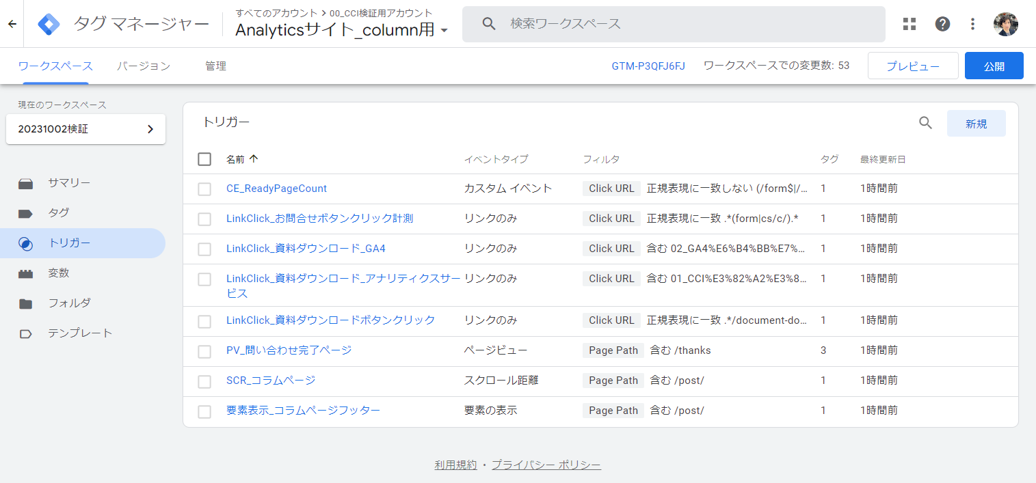Click the back arrow icon
Viewport: 1036px width, 483px height.
12,24
